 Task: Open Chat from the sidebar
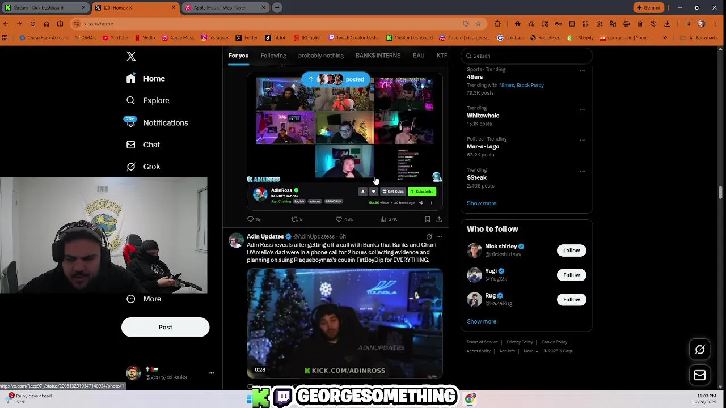pyautogui.click(x=143, y=144)
